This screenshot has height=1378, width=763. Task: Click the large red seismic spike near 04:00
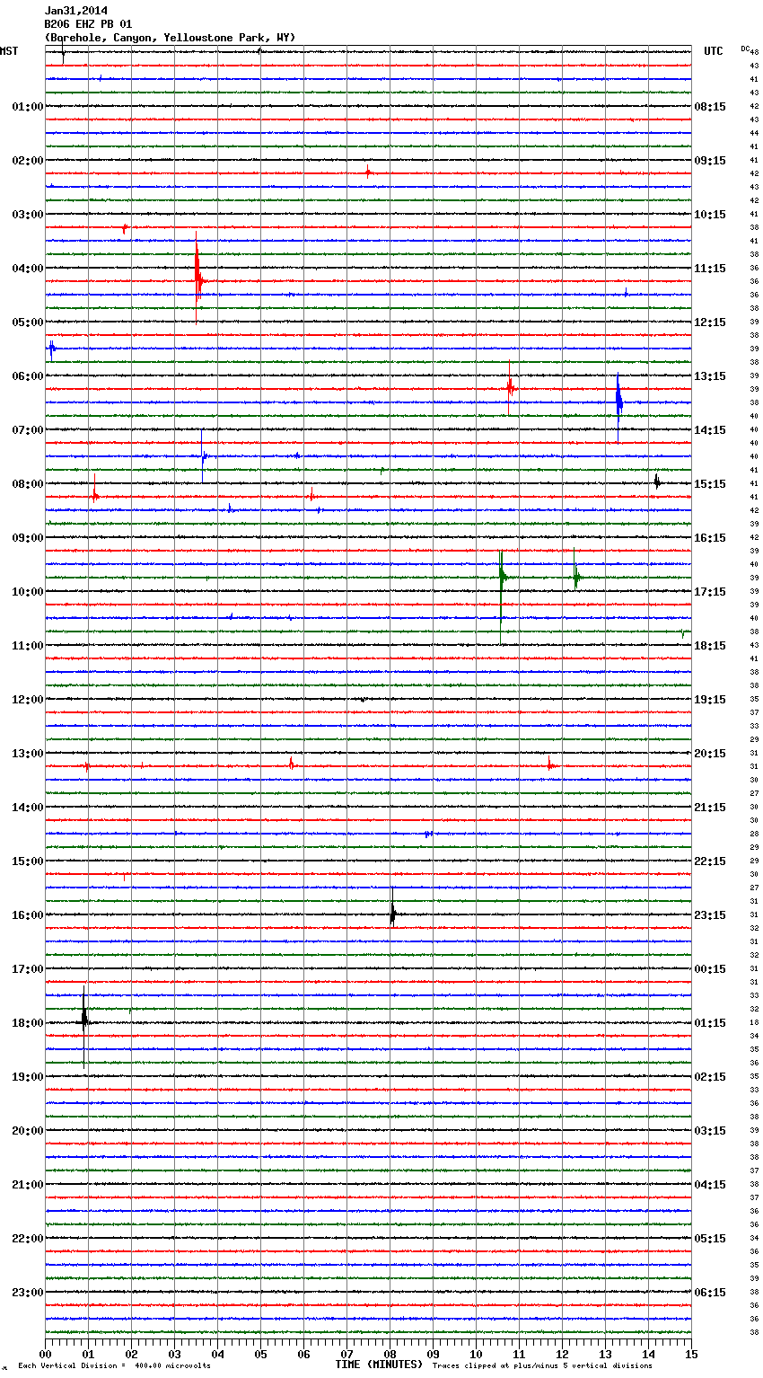(x=197, y=278)
